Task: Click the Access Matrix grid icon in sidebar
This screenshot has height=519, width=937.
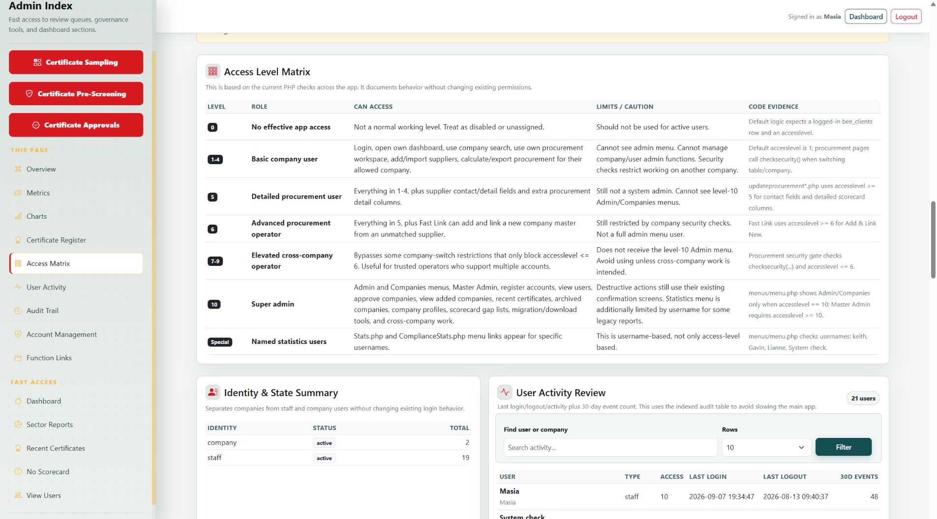Action: (18, 263)
